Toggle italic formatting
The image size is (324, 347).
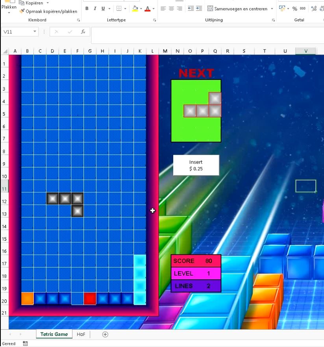[x=95, y=9]
